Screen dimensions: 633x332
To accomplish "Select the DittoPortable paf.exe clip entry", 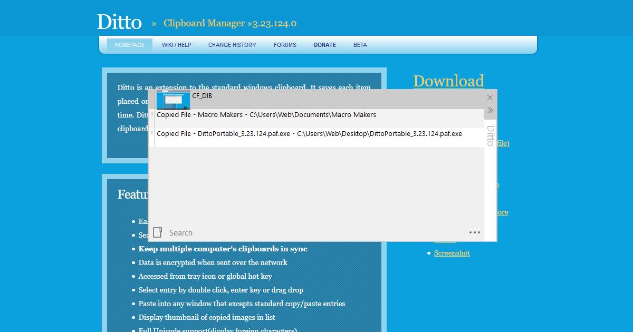I will point(309,134).
